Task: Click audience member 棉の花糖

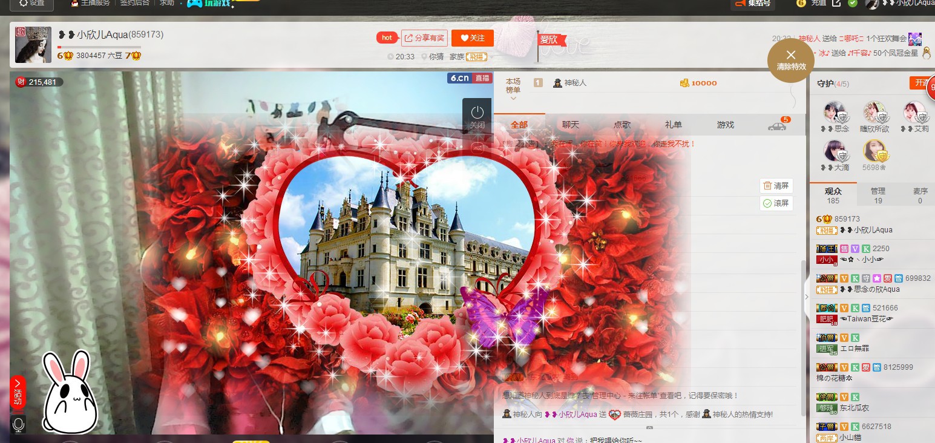Action: click(x=872, y=373)
